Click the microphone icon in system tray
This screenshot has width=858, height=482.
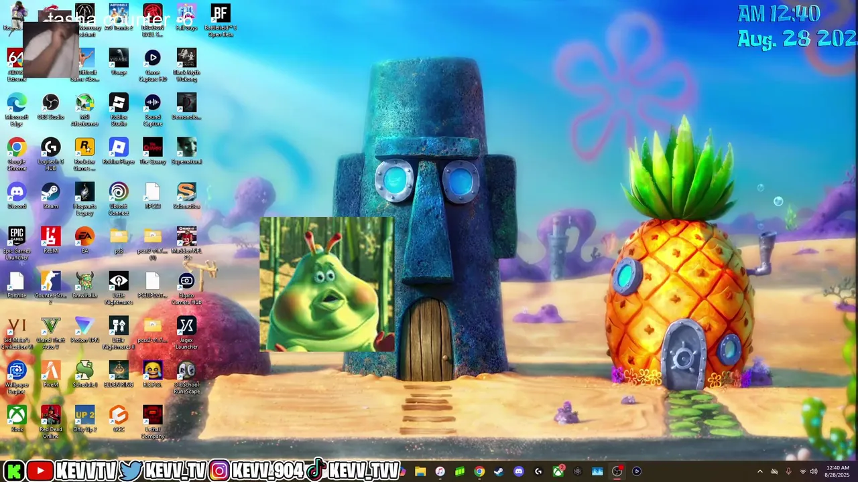(x=788, y=471)
